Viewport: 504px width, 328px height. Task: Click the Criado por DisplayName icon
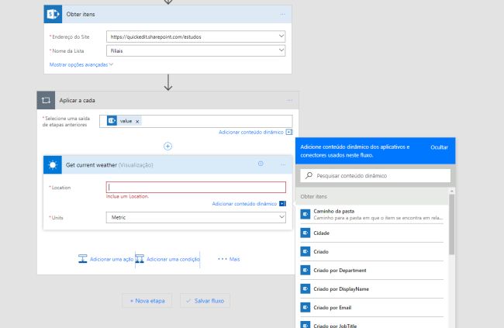click(306, 288)
